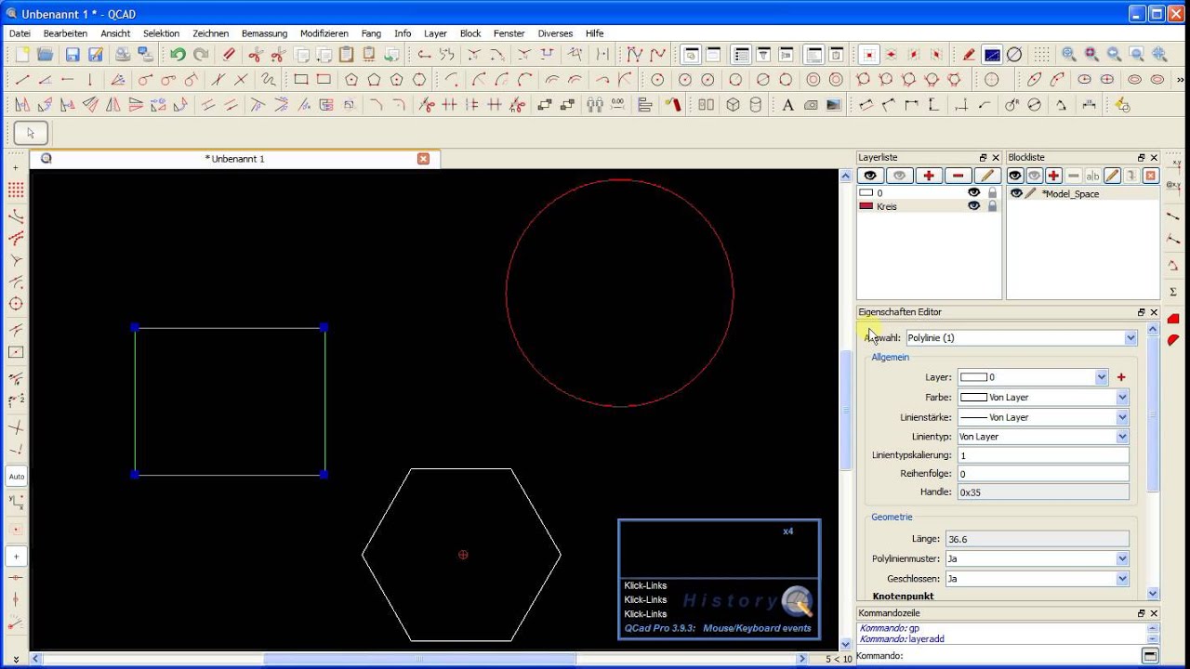Toggle the grid dots display icon
This screenshot has height=669, width=1190.
click(x=1042, y=55)
